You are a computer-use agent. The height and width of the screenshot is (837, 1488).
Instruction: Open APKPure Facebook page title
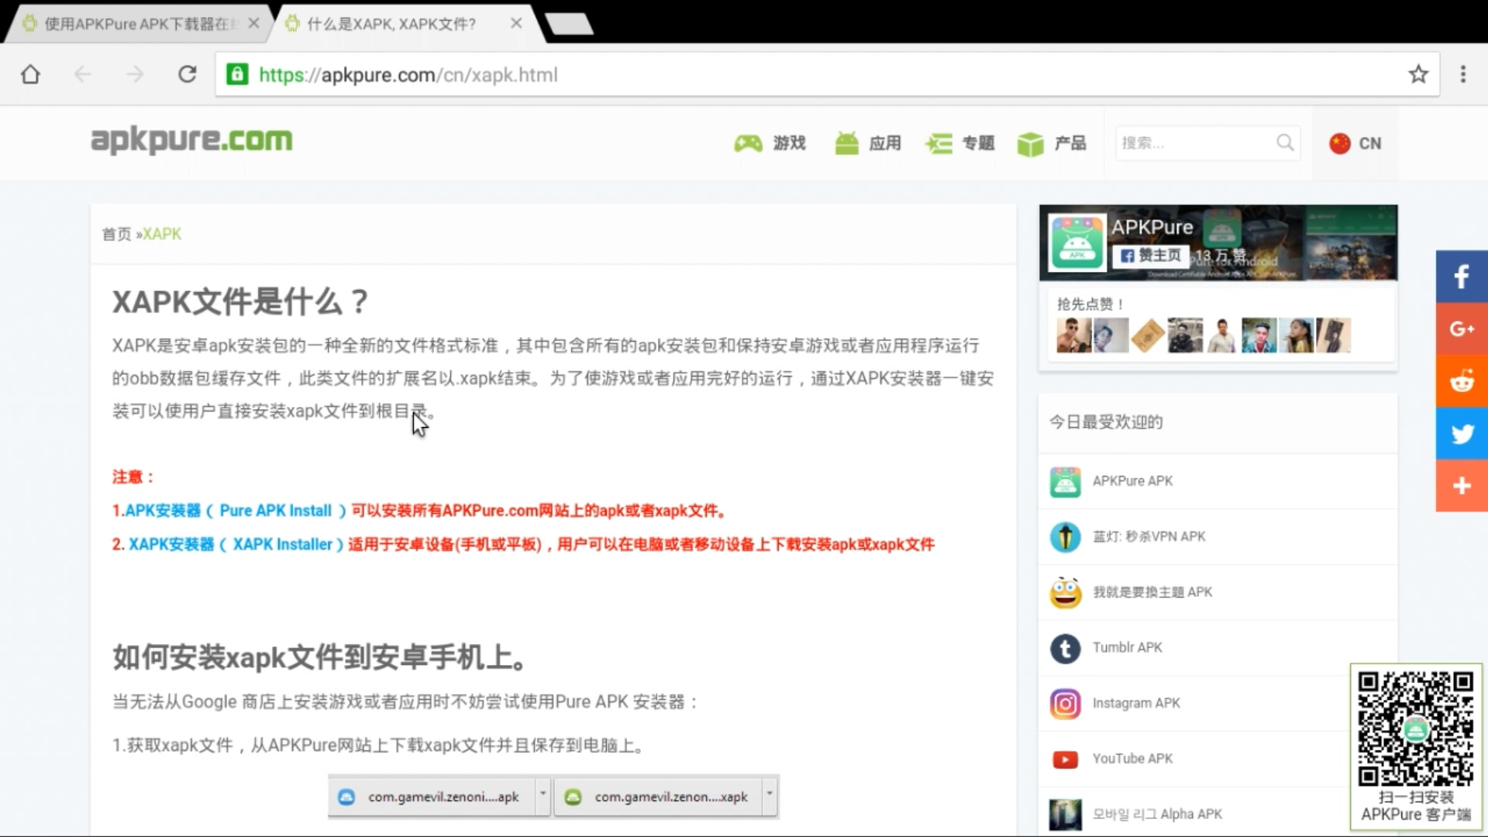pyautogui.click(x=1152, y=227)
